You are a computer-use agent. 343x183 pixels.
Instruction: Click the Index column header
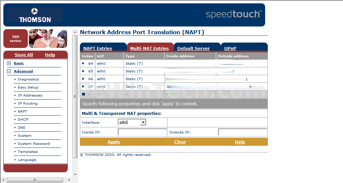click(88, 56)
